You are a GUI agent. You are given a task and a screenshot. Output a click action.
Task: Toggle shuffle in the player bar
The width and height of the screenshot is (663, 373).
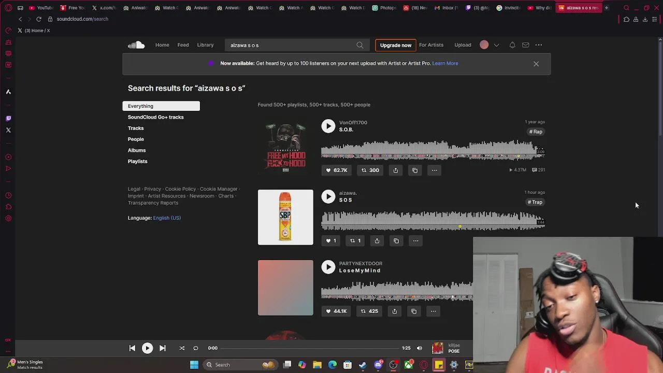click(182, 348)
